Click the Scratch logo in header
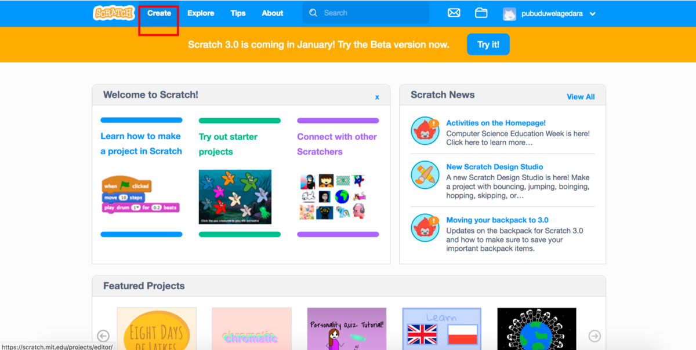This screenshot has width=696, height=350. [x=114, y=13]
